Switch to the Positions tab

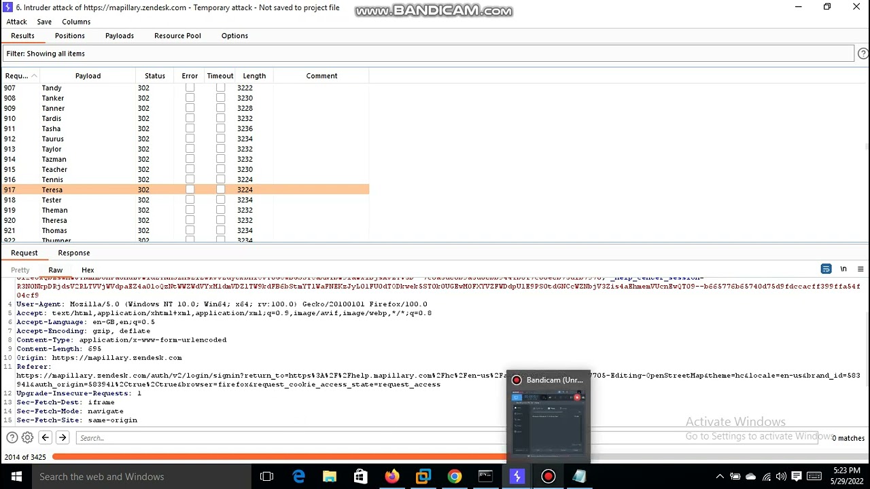[70, 35]
